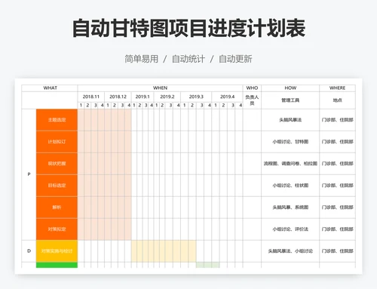Click the WHO column header
Screen dimensions: 377x289
(252, 88)
